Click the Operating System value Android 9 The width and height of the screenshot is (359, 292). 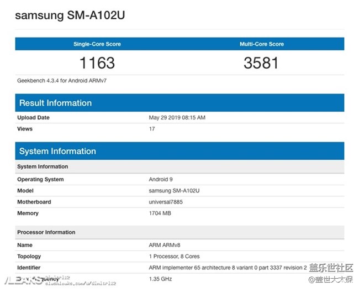coord(162,179)
